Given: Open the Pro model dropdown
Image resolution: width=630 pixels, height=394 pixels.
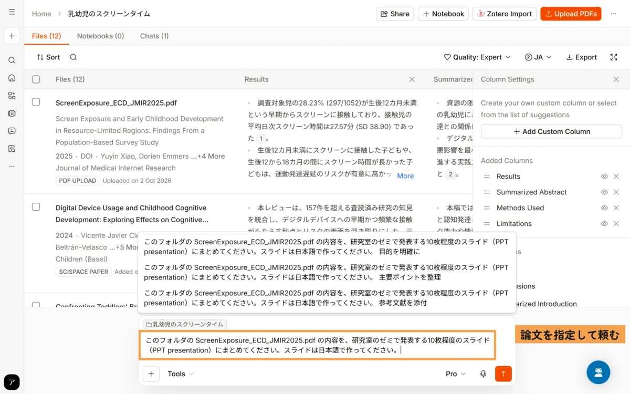Looking at the screenshot, I should click(x=456, y=374).
